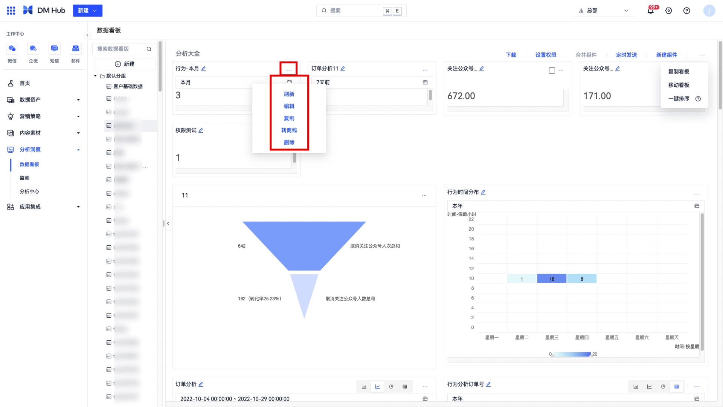Switch 订单分析 widget to line chart view
The image size is (723, 407).
click(x=378, y=387)
